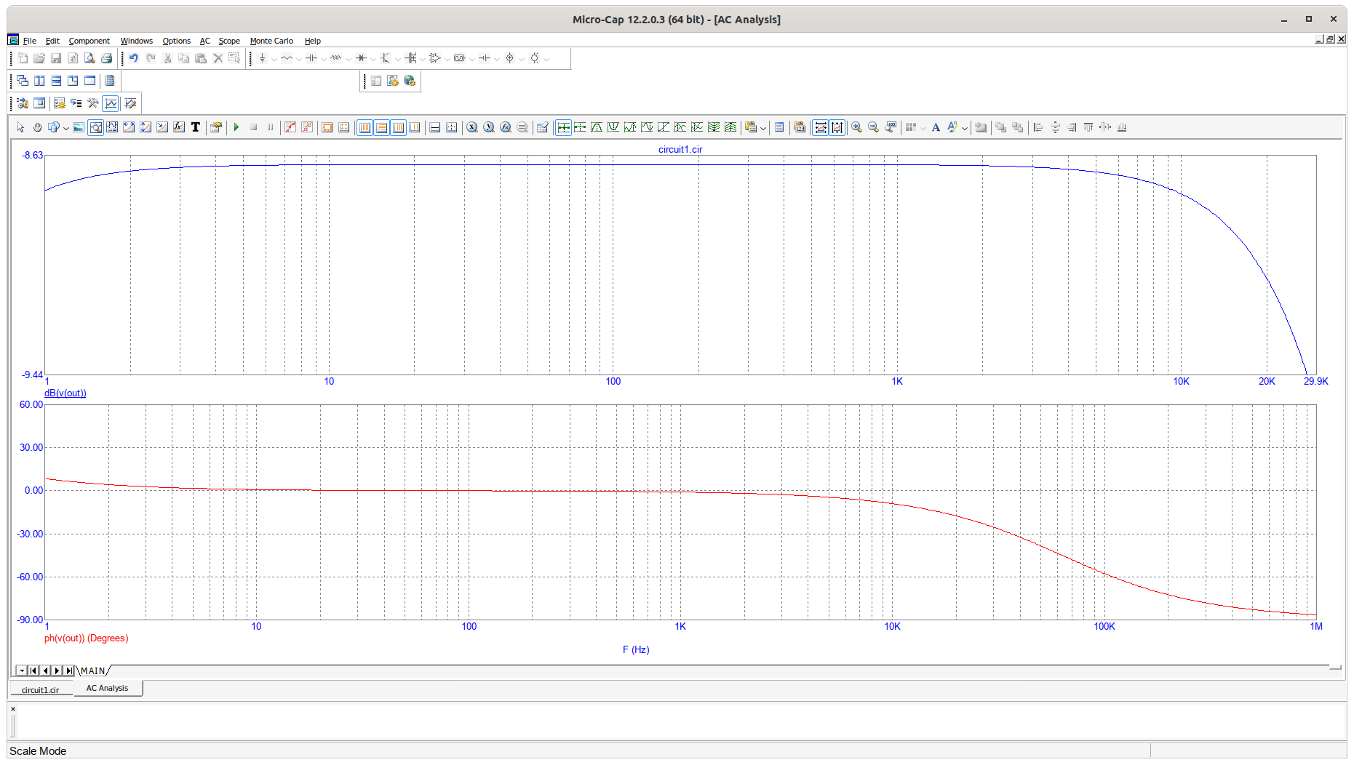Click the F (Hz) axis label

click(636, 650)
